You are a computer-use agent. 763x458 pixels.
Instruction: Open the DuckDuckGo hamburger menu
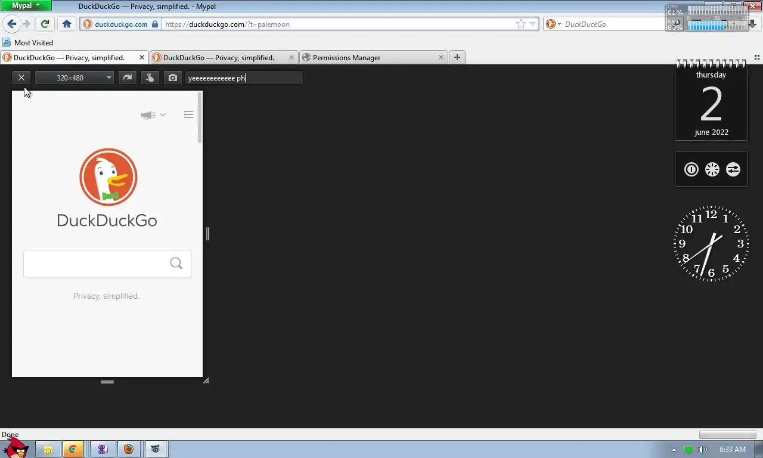point(188,114)
